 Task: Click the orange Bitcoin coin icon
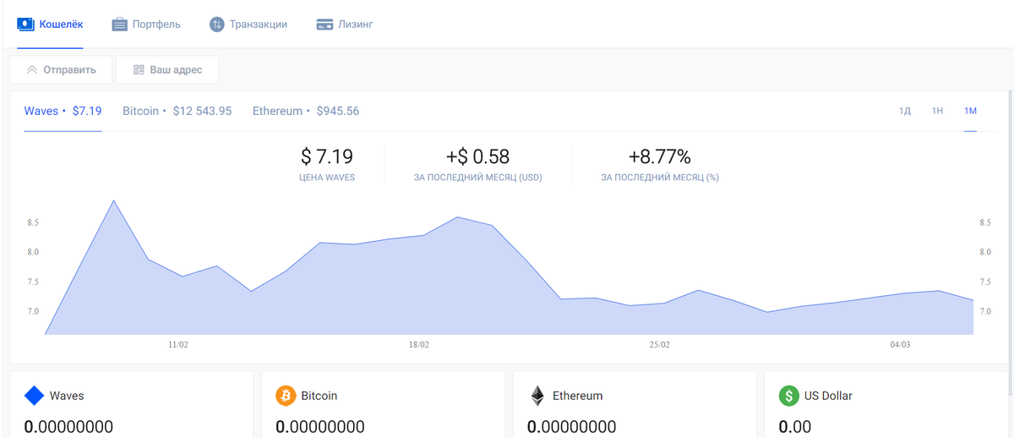click(286, 396)
